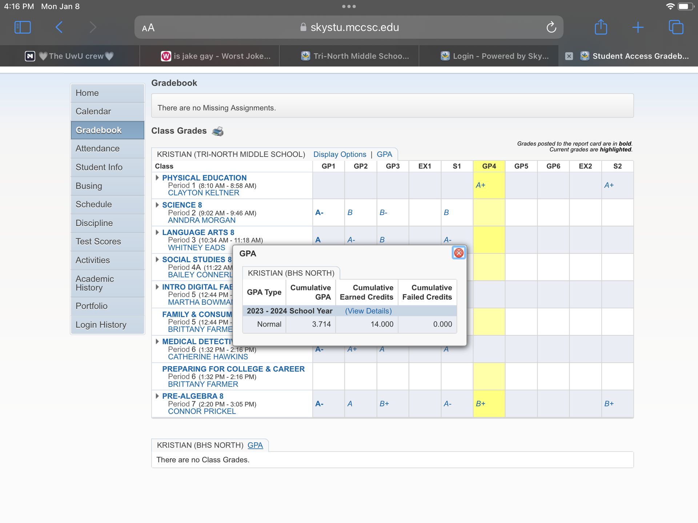
Task: Close the Student Access Gradebook tab
Action: click(x=569, y=56)
